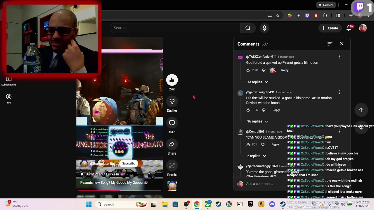Image resolution: width=374 pixels, height=210 pixels.
Task: Open Chrome extensions puzzle icon
Action: click(x=325, y=15)
